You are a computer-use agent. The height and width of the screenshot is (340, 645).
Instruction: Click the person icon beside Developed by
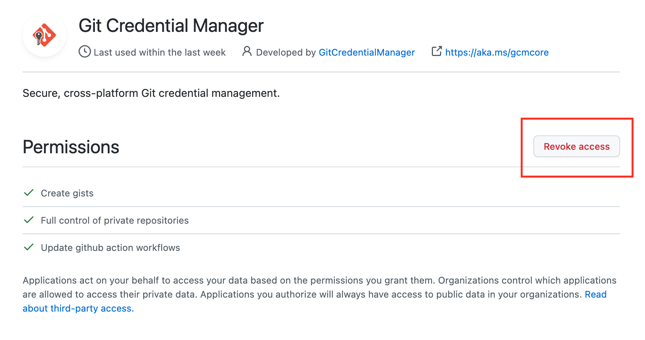[247, 51]
